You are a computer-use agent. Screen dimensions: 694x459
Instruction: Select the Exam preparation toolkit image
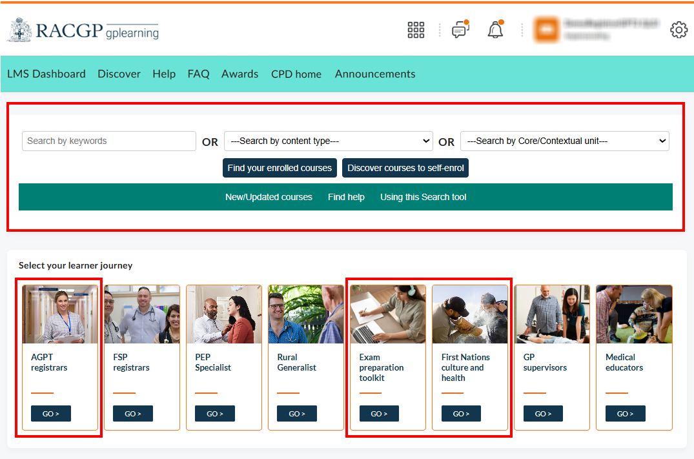pos(388,314)
